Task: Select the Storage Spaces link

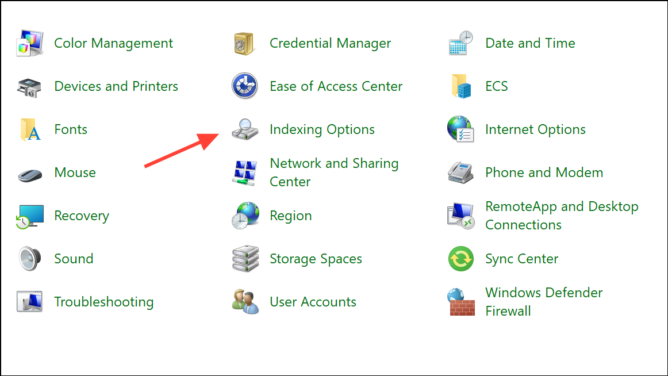Action: click(316, 259)
